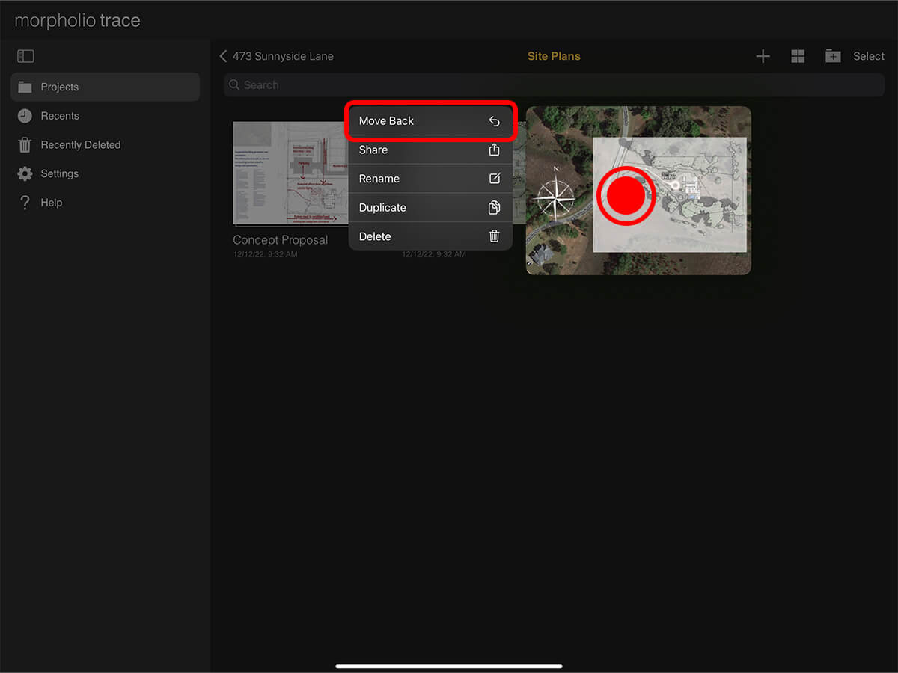Choose Share from context menu
The height and width of the screenshot is (673, 898).
(x=430, y=150)
